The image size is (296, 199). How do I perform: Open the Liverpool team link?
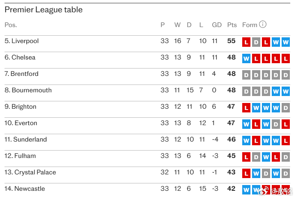click(25, 41)
